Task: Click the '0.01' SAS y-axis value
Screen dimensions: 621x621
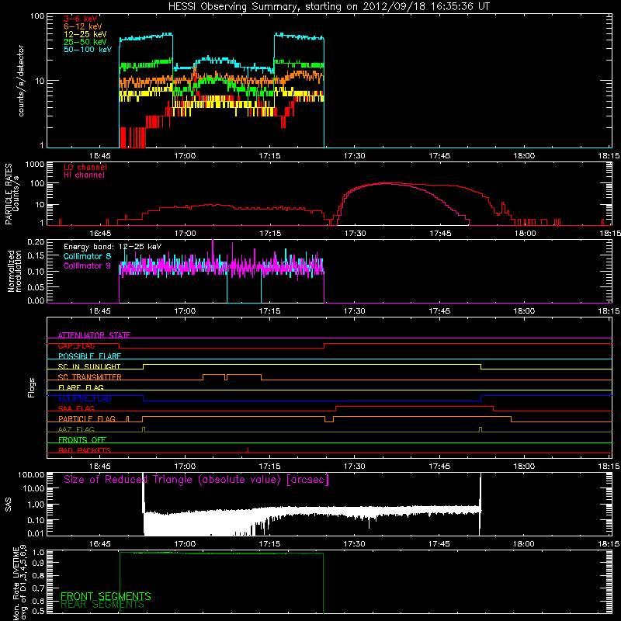Action: (36, 533)
